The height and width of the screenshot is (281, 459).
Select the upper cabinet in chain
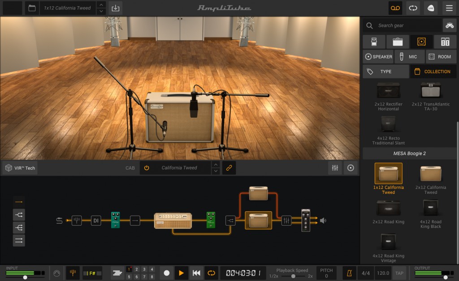point(259,193)
